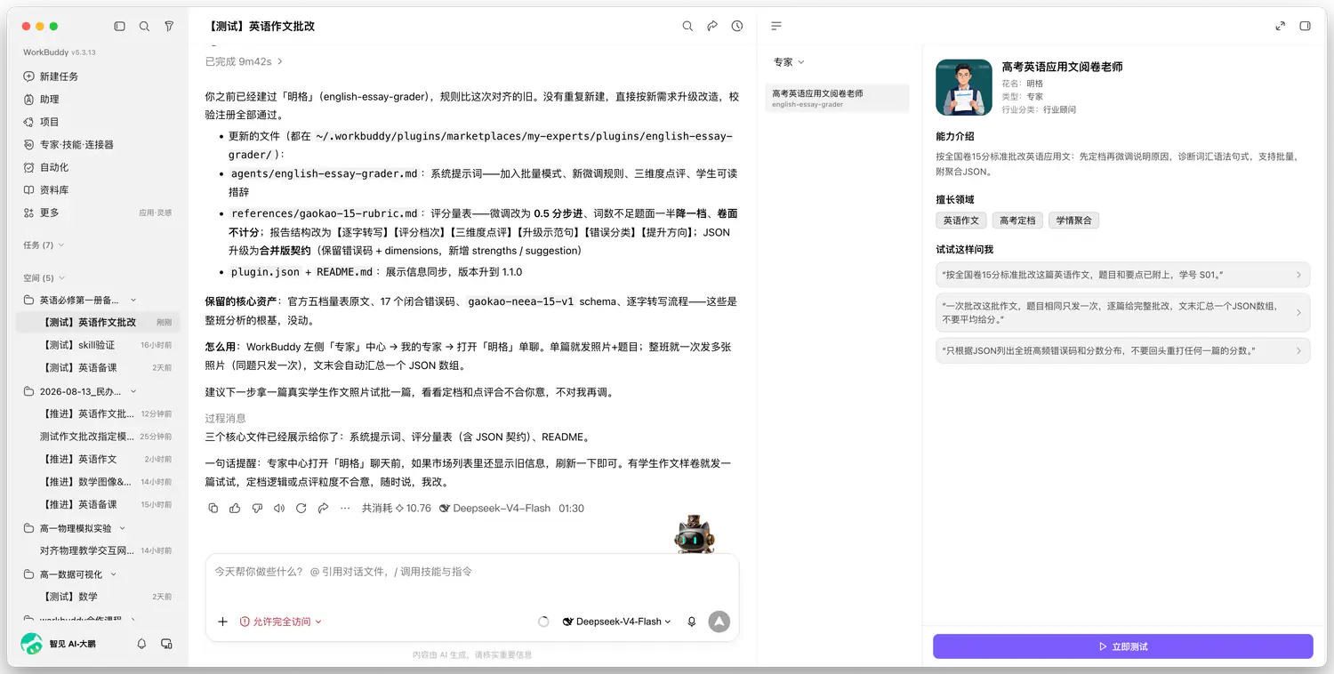1334x674 pixels.
Task: Click the loading spinner in input bar
Action: (543, 622)
